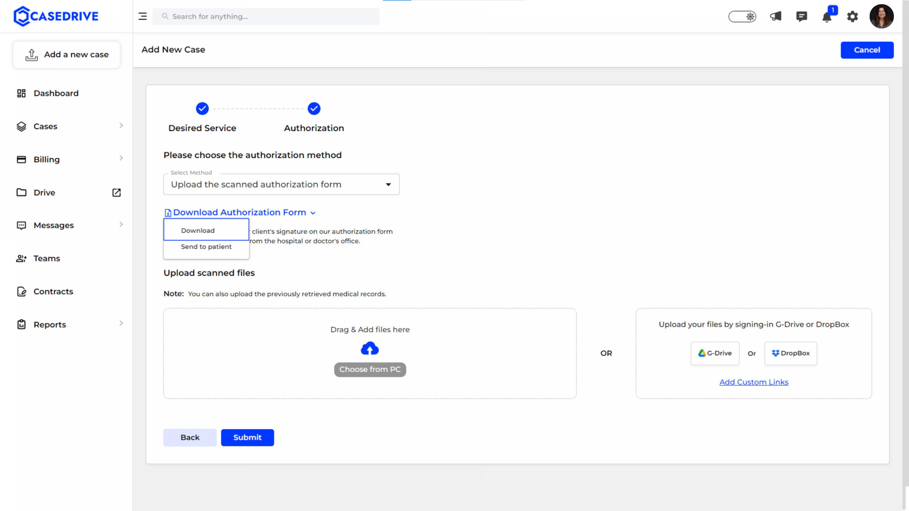Open Drive in the sidebar
This screenshot has width=909, height=511.
45,192
